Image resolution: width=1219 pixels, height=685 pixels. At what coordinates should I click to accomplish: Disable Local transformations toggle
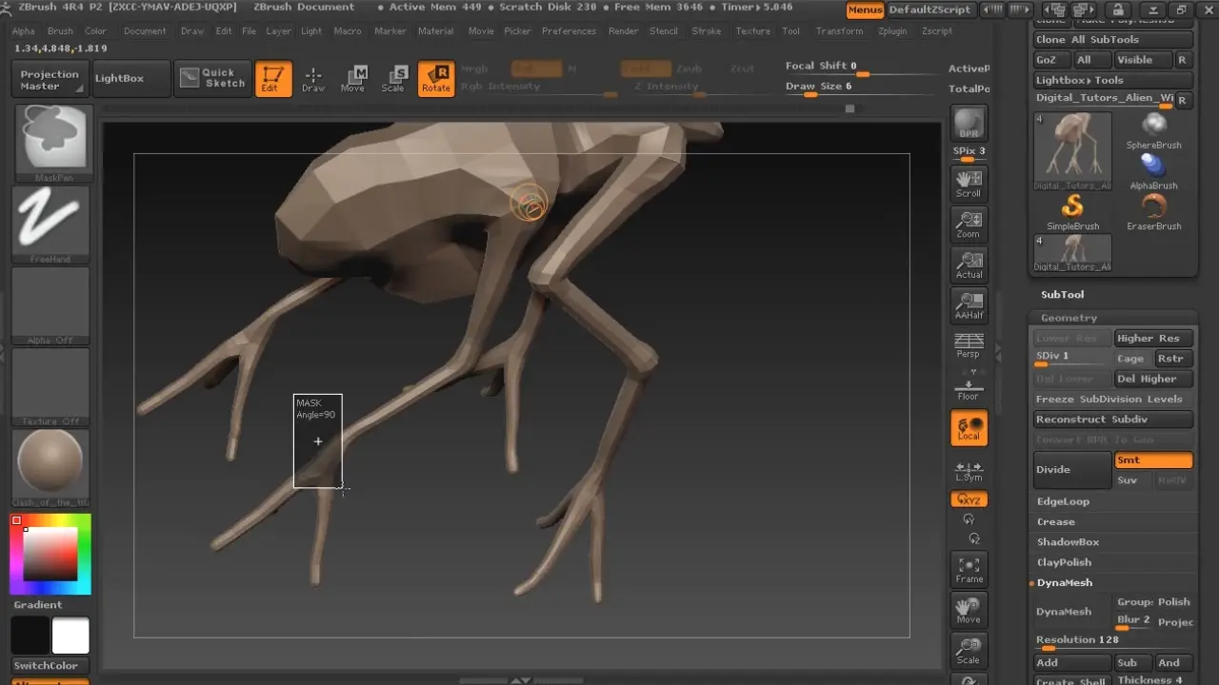point(969,428)
